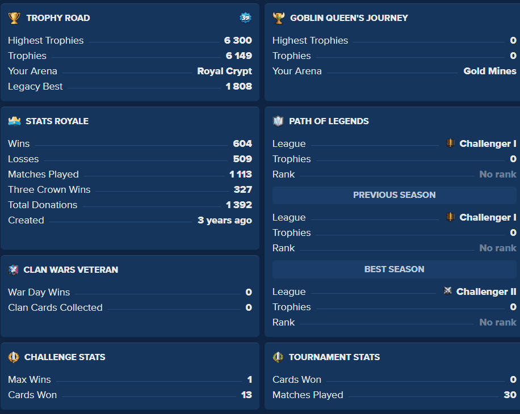Screen dimensions: 520x414
Task: Click Challenge Stats Cards Won value 13
Action: tap(246, 395)
